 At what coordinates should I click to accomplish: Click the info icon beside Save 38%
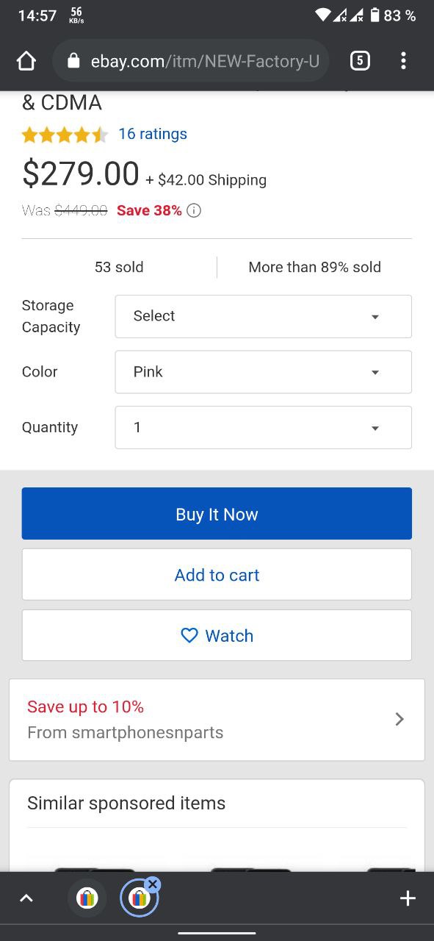[194, 211]
